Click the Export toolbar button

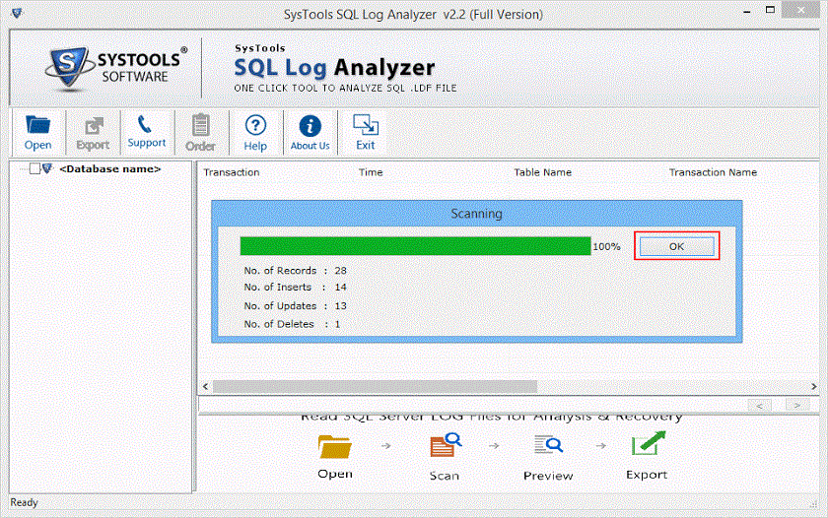tap(93, 133)
